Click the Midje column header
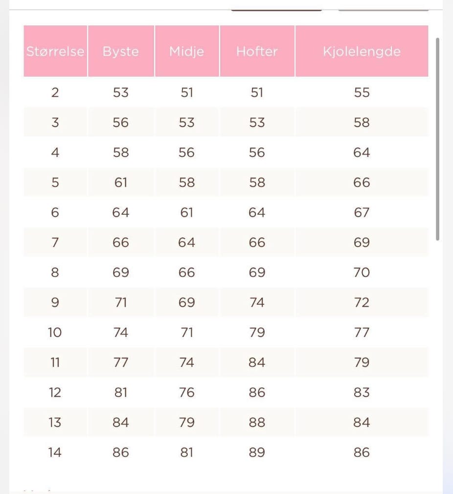This screenshot has height=494, width=453. (x=187, y=51)
